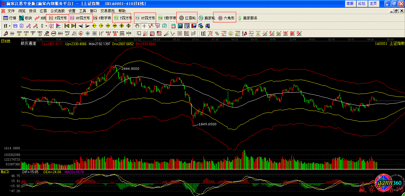Click the MACD indicator label

pos(5,172)
